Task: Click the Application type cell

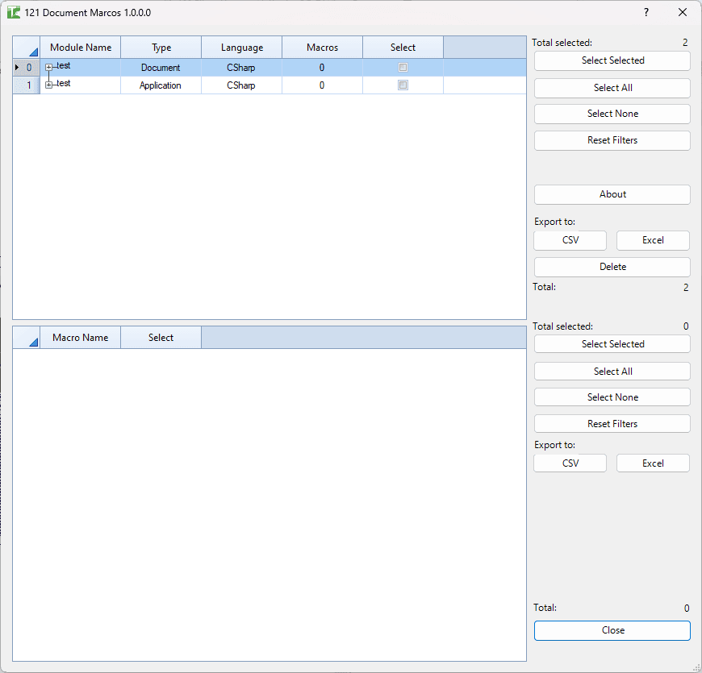Action: coord(161,85)
